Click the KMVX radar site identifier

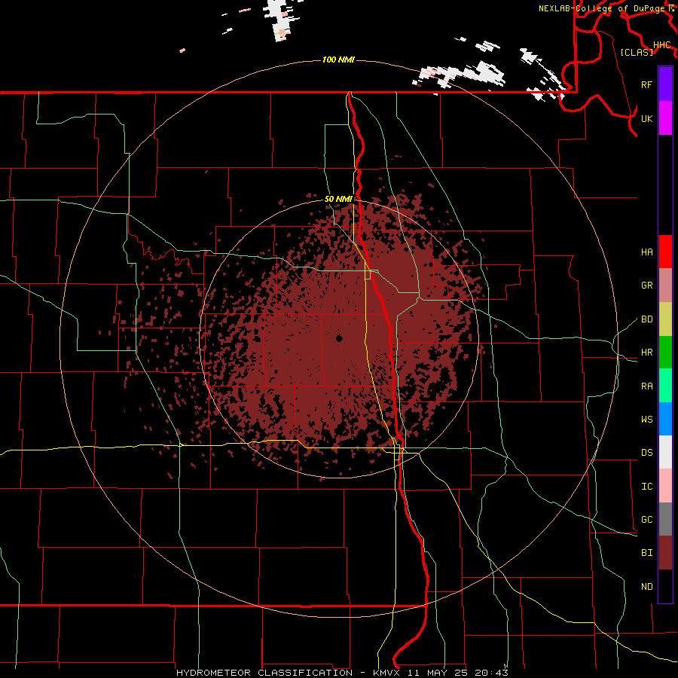[x=386, y=673]
